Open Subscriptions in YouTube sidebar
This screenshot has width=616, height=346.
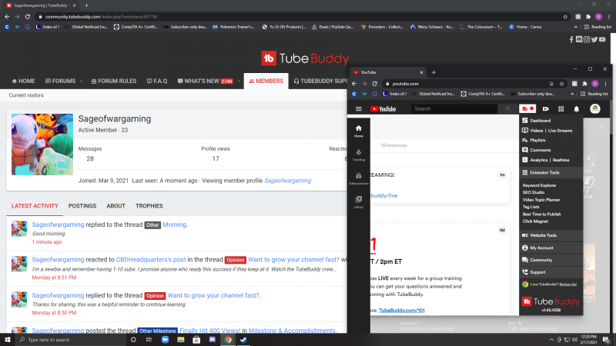[359, 178]
